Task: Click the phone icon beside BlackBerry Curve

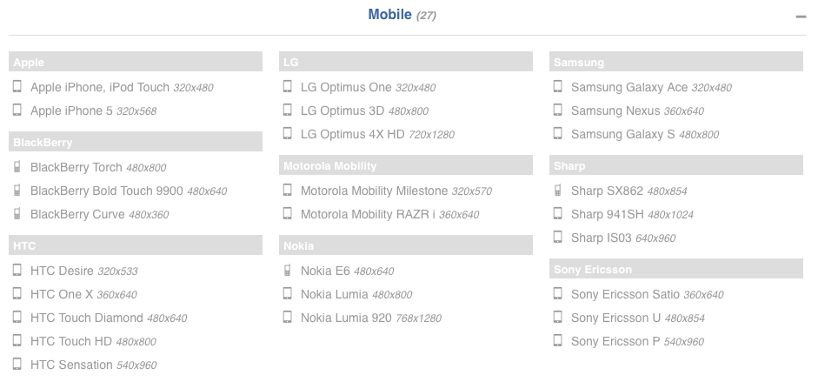Action: pyautogui.click(x=17, y=214)
